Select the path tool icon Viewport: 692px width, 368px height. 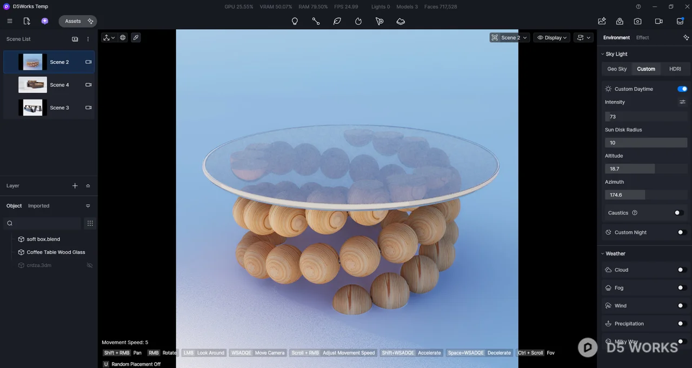click(x=316, y=21)
